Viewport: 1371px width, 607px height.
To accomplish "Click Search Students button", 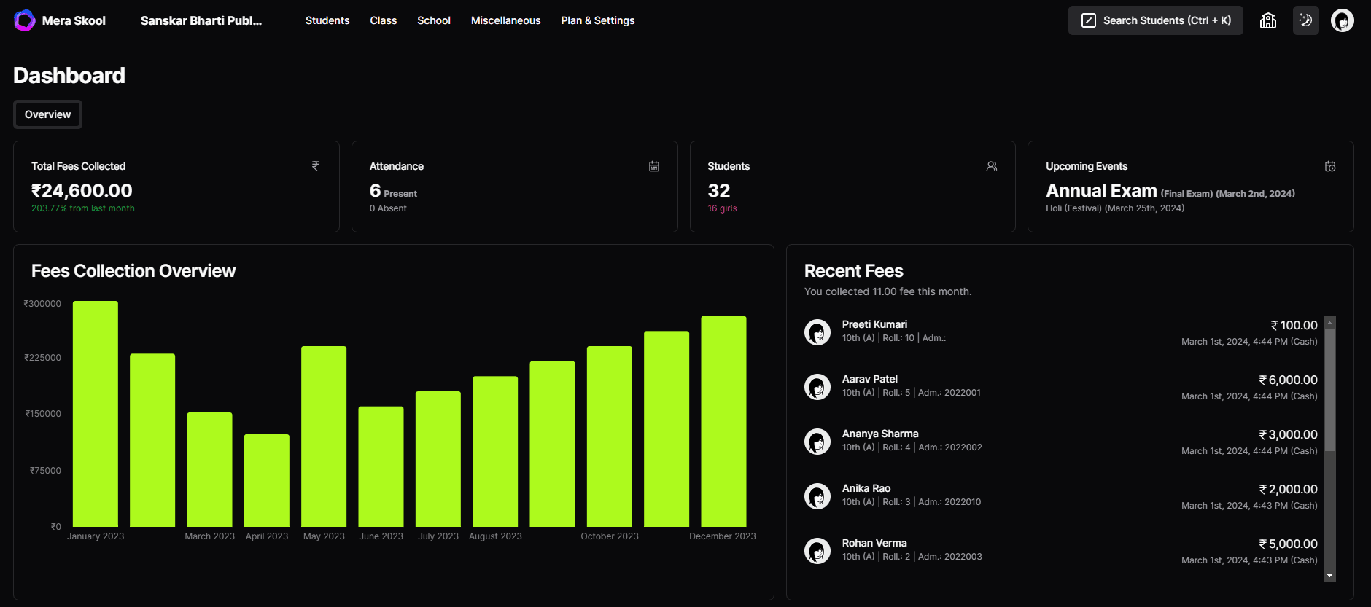I will pos(1155,20).
